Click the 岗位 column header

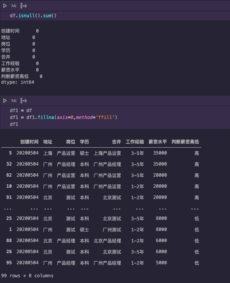point(70,141)
